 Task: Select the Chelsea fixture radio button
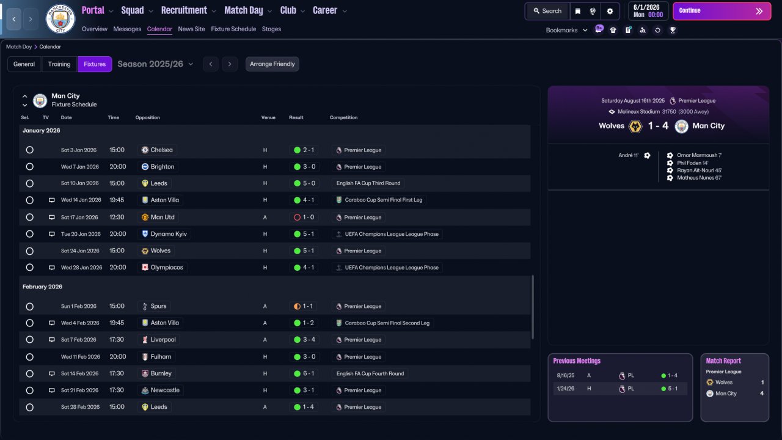coord(29,150)
